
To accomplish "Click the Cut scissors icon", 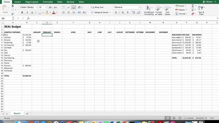I will [x=13, y=6].
